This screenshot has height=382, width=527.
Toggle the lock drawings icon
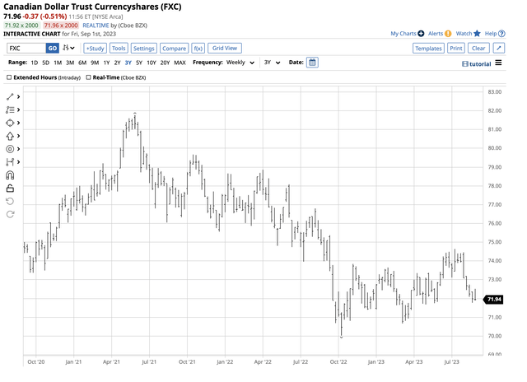10,189
